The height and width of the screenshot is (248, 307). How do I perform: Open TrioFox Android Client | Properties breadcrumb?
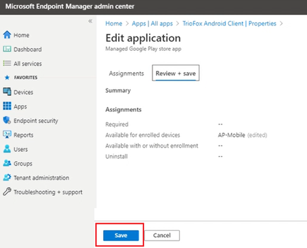pos(229,23)
